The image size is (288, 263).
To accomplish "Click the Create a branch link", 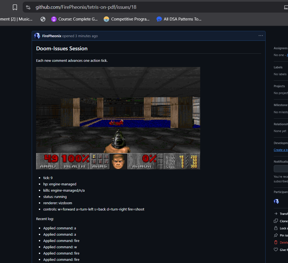I will (x=281, y=150).
